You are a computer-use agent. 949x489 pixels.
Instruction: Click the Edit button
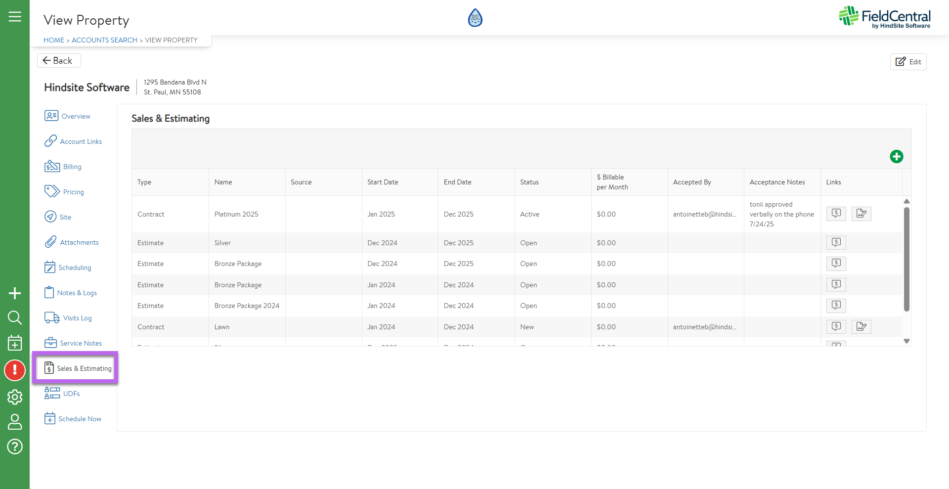(908, 62)
